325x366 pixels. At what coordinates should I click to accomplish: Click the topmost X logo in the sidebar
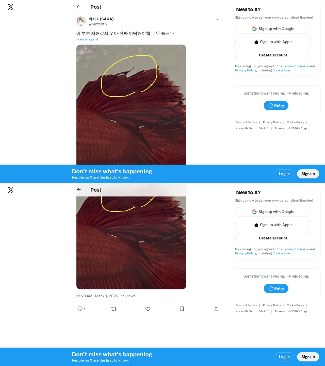11,7
